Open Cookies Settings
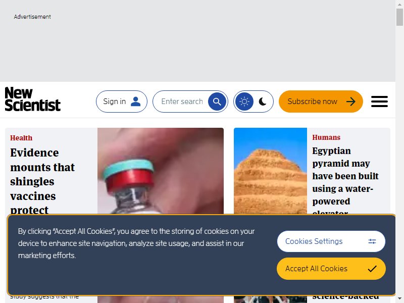This screenshot has height=303, width=404. click(x=331, y=241)
